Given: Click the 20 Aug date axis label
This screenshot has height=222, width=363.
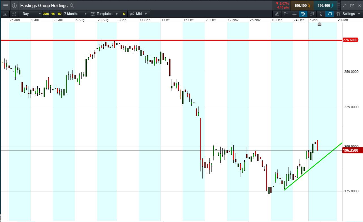Looking at the screenshot, I should 103,20.
